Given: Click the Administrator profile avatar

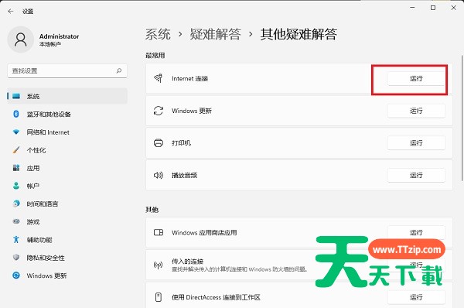Looking at the screenshot, I should (x=21, y=39).
